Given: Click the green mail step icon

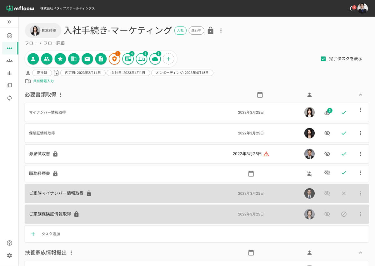Looking at the screenshot, I should [x=87, y=59].
